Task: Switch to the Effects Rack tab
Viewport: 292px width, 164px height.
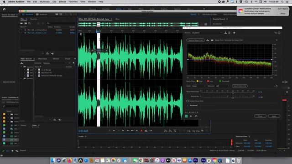Action: pyautogui.click(x=42, y=59)
